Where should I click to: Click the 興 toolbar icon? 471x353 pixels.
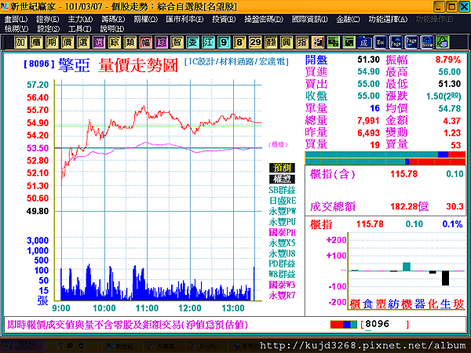(287, 42)
